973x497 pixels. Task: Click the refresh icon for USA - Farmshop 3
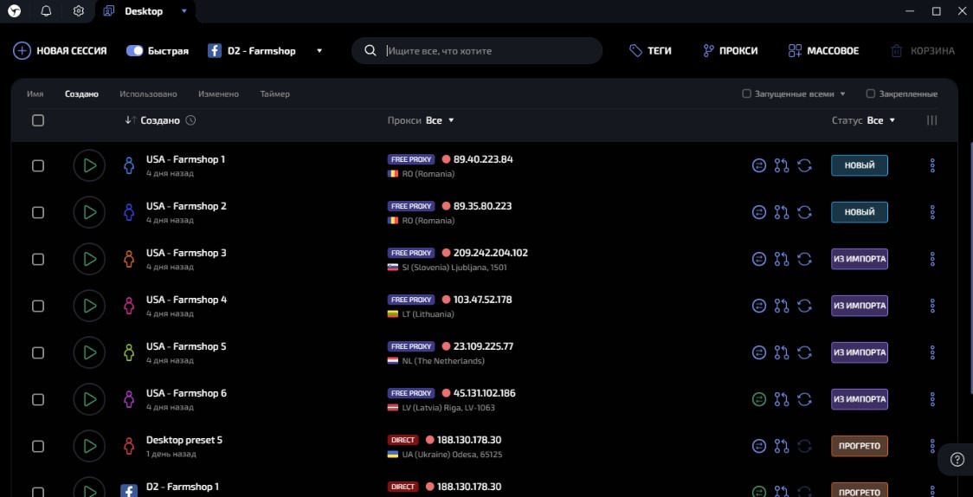click(x=804, y=259)
